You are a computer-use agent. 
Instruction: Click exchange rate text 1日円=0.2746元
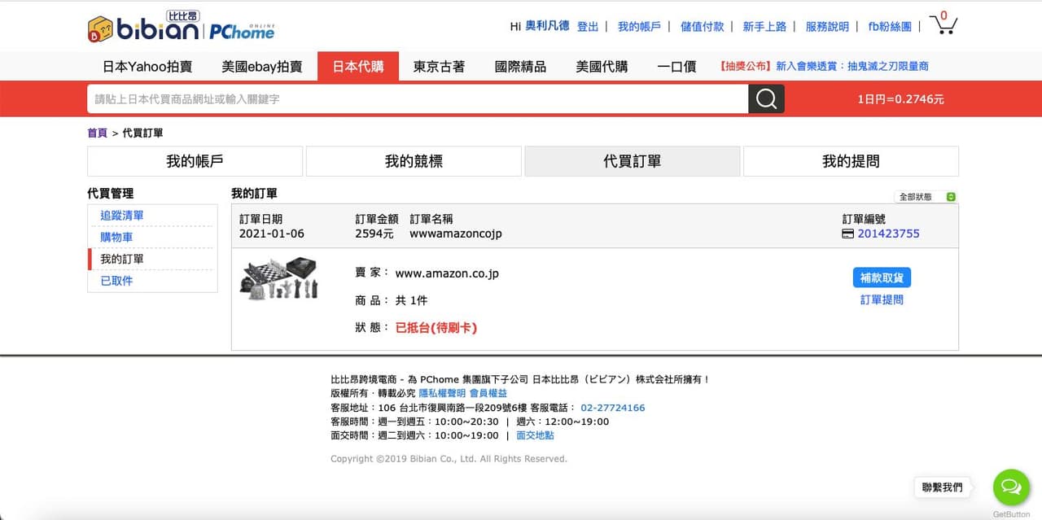pos(900,99)
